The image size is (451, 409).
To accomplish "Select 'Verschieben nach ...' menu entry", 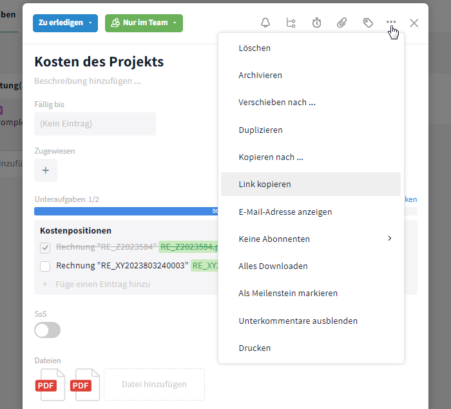I will pyautogui.click(x=311, y=102).
